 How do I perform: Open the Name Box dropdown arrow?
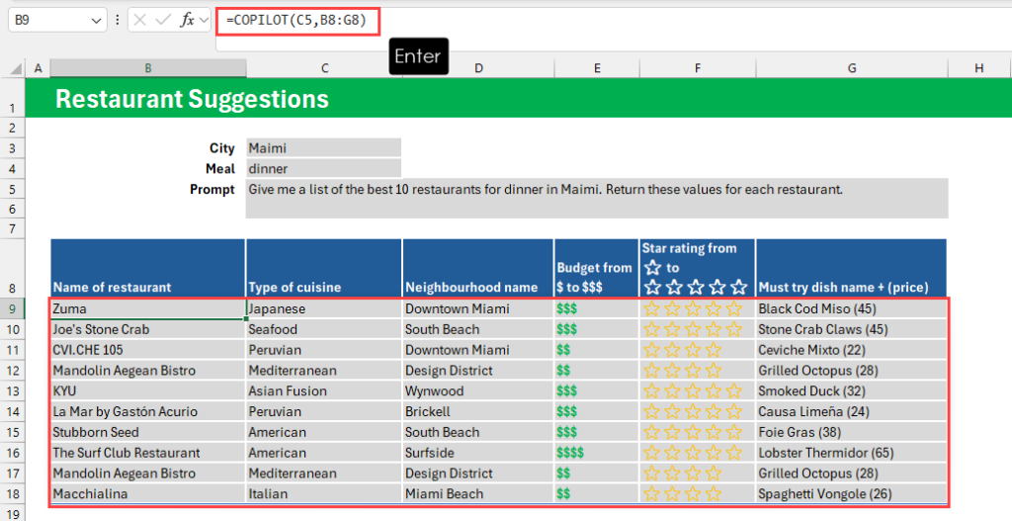click(96, 20)
